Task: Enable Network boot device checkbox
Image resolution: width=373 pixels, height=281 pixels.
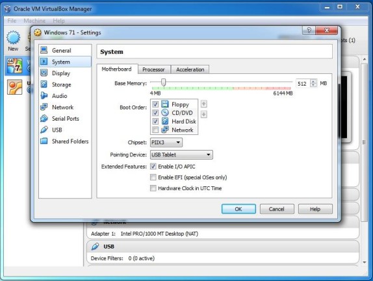Action: (x=155, y=130)
